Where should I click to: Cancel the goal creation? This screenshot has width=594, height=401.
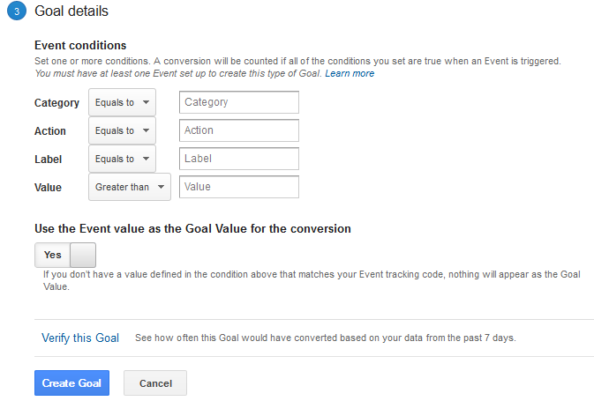coord(155,382)
